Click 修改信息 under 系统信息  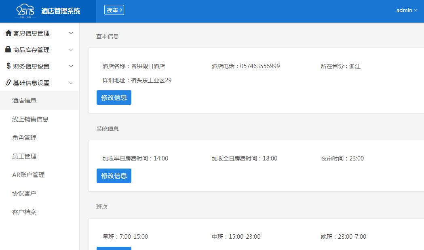114,176
